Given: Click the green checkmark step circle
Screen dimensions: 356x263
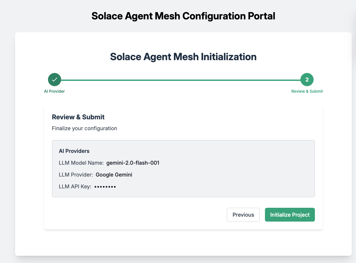Looking at the screenshot, I should pyautogui.click(x=55, y=80).
